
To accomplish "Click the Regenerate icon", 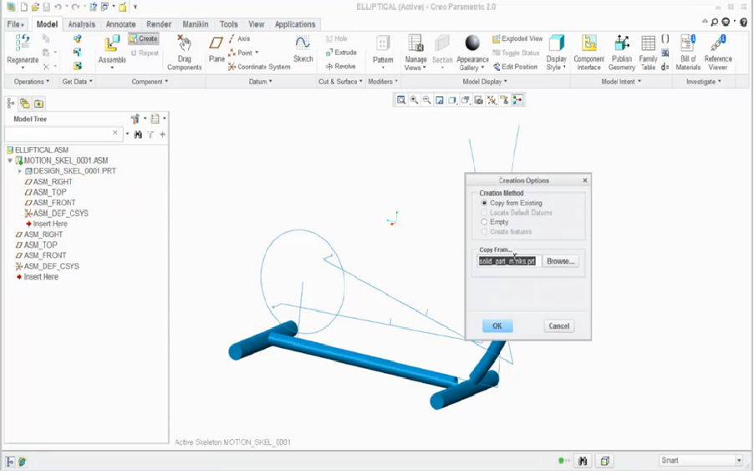I will [23, 43].
